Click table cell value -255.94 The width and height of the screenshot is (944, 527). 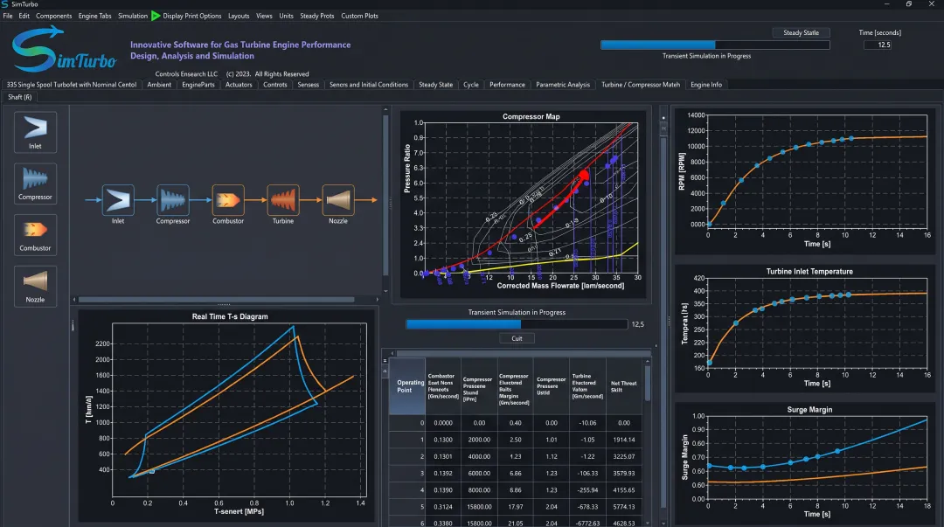tap(587, 490)
